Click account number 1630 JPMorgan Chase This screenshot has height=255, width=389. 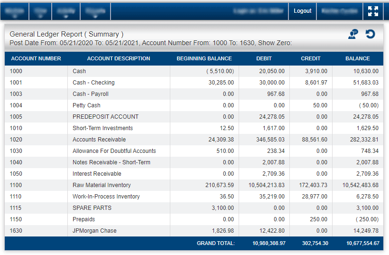pos(16,231)
